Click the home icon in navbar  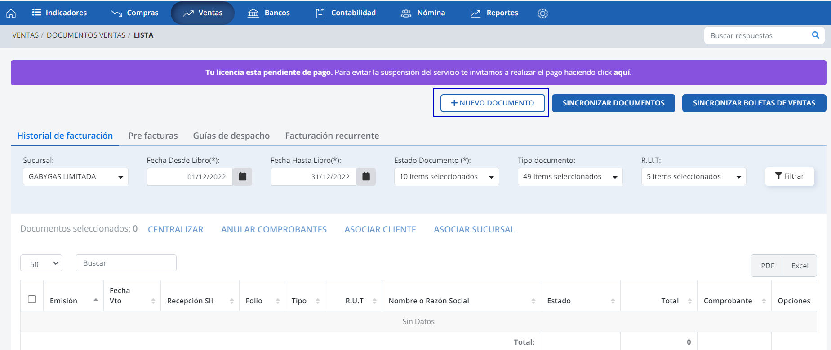[11, 13]
